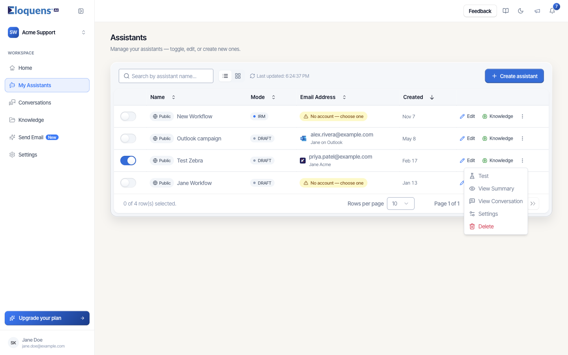Sort table by Created column

click(x=419, y=97)
